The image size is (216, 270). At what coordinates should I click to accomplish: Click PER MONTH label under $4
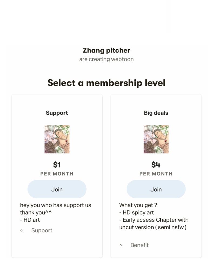[156, 174]
